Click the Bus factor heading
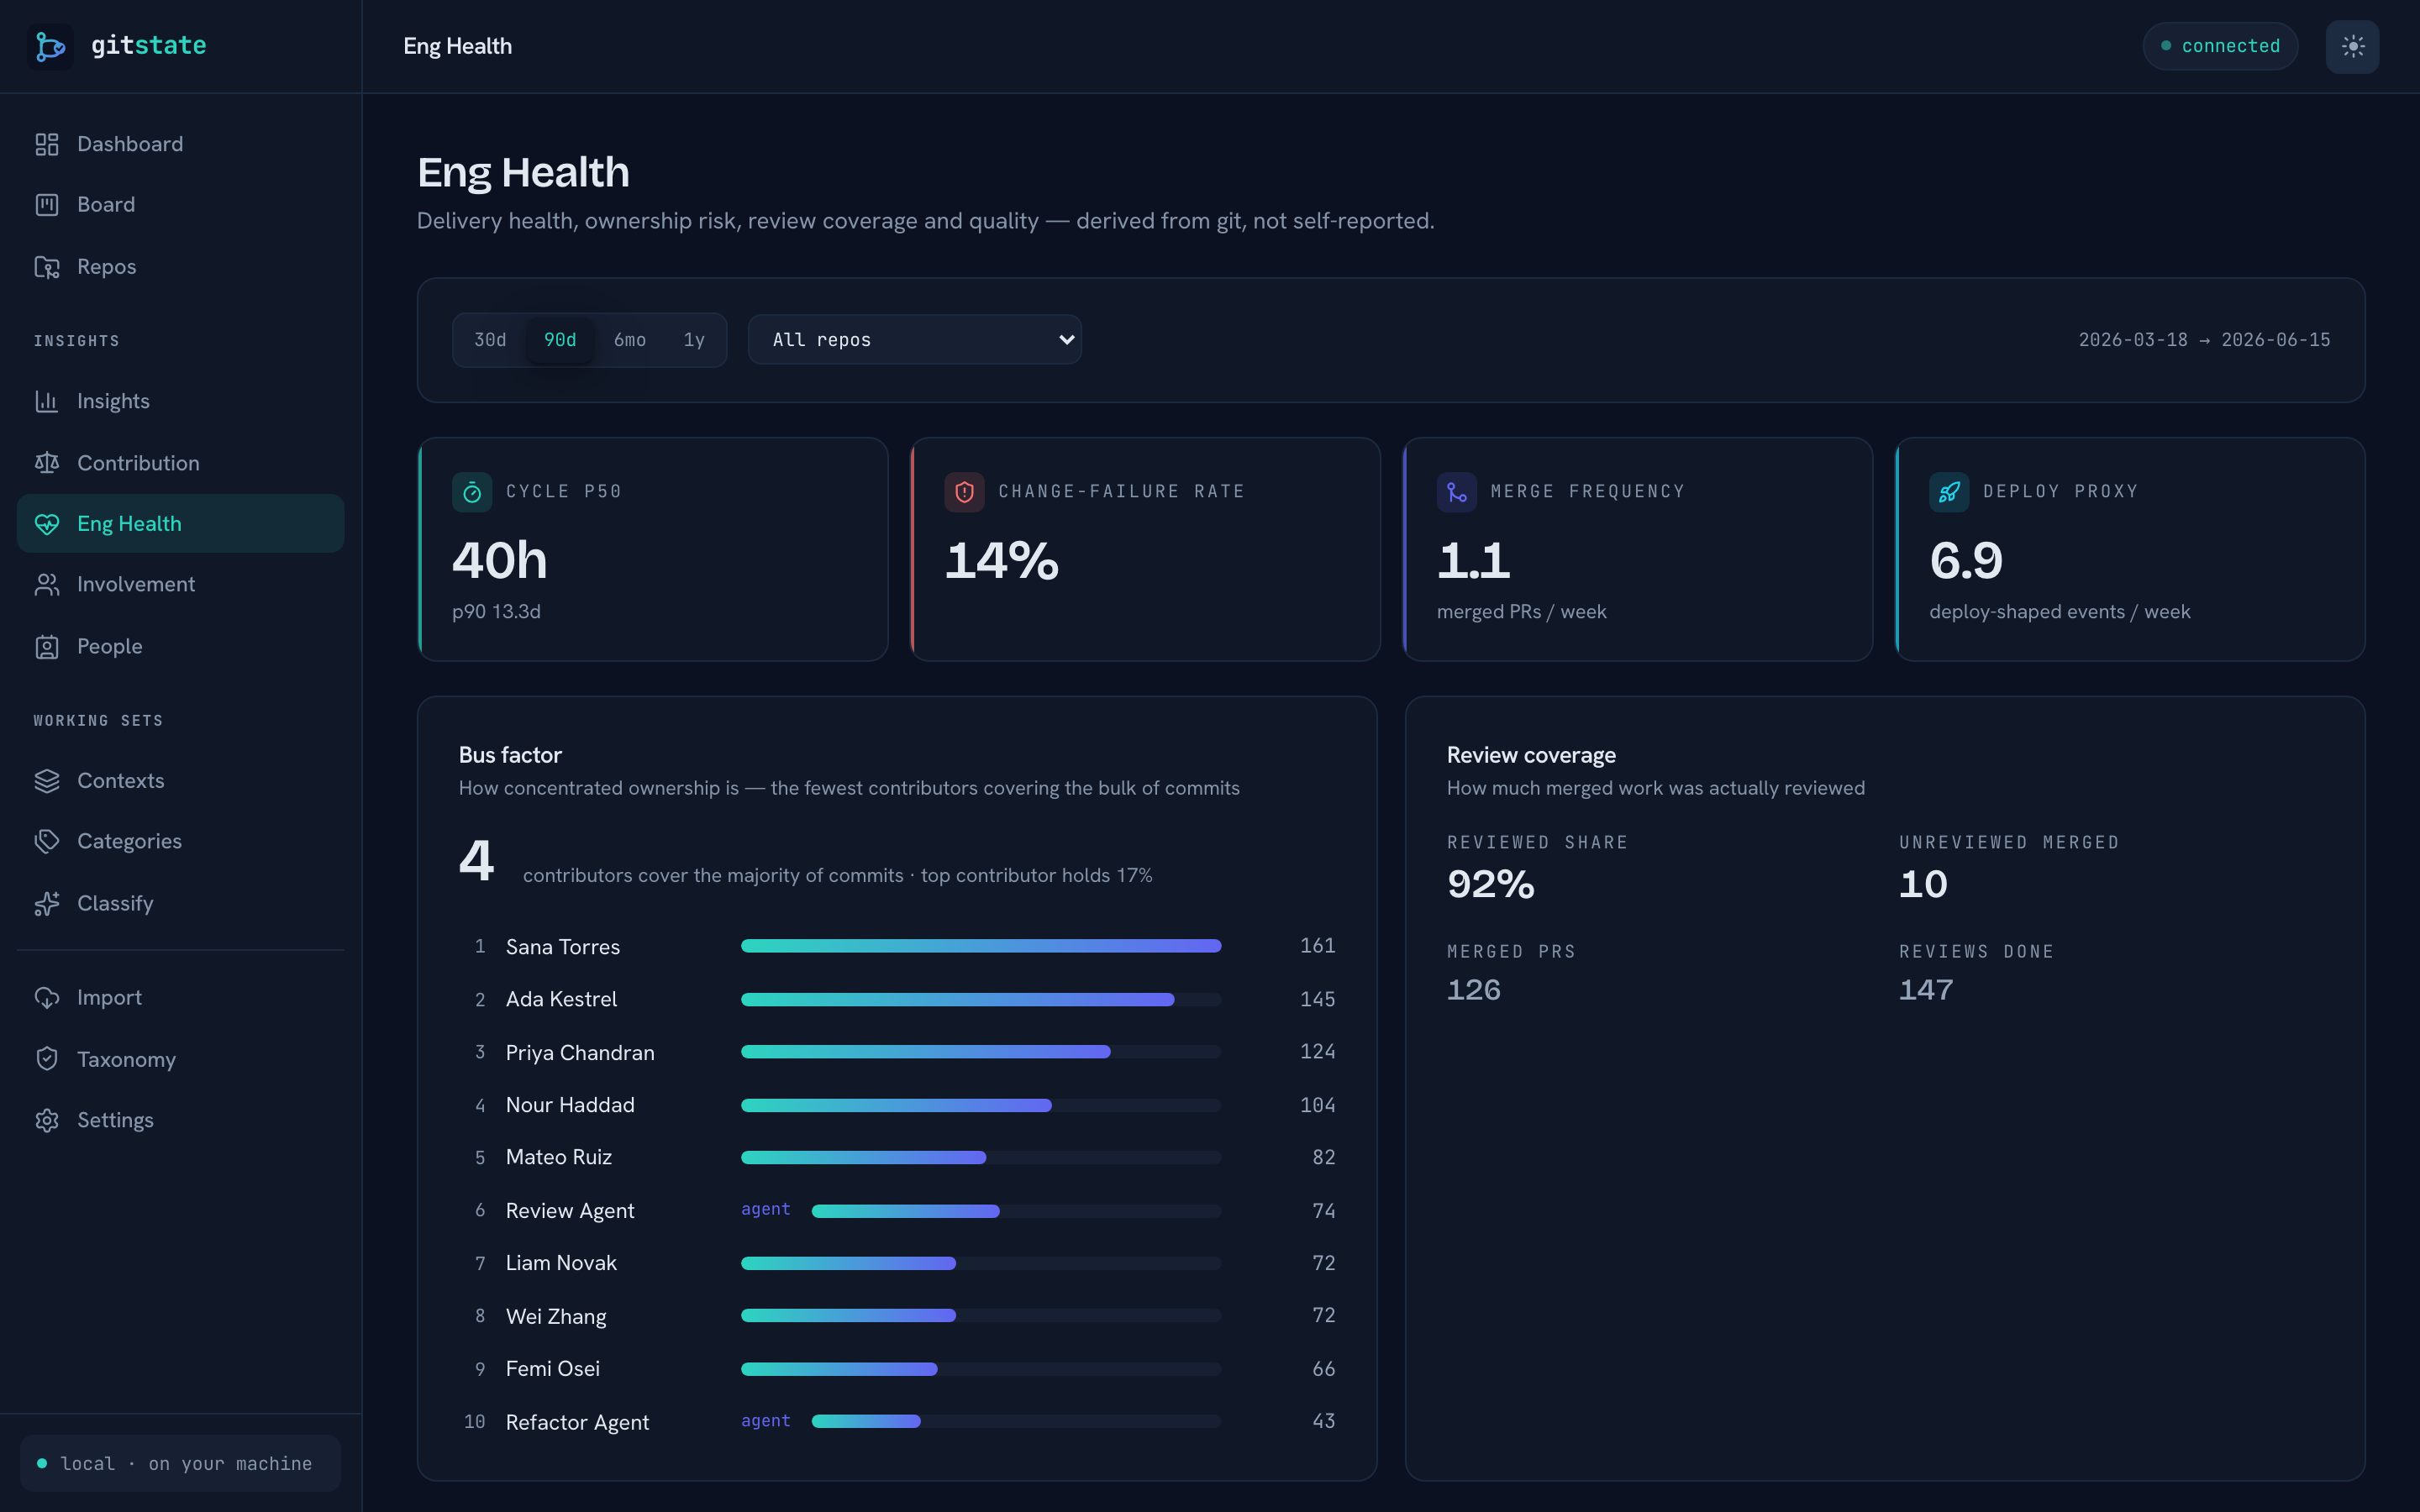Screen dimensions: 2420x1512 510,755
